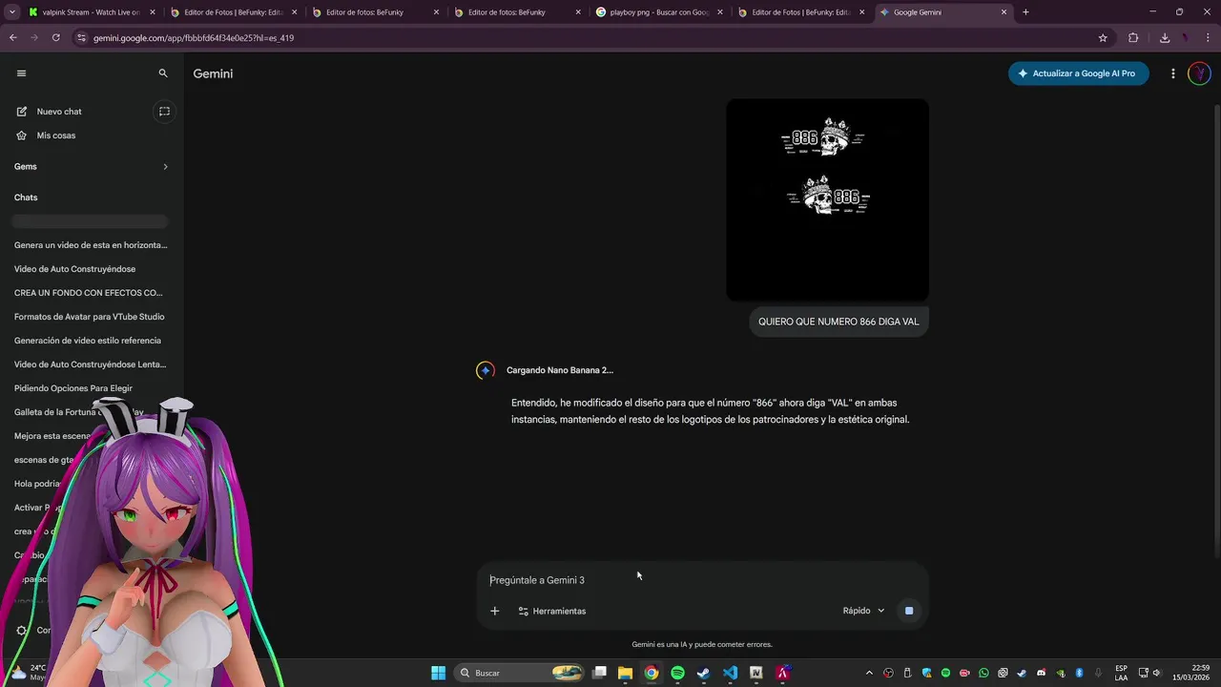Click the ESP LAA language indicator
Screen dimensions: 1221x687
click(1121, 673)
